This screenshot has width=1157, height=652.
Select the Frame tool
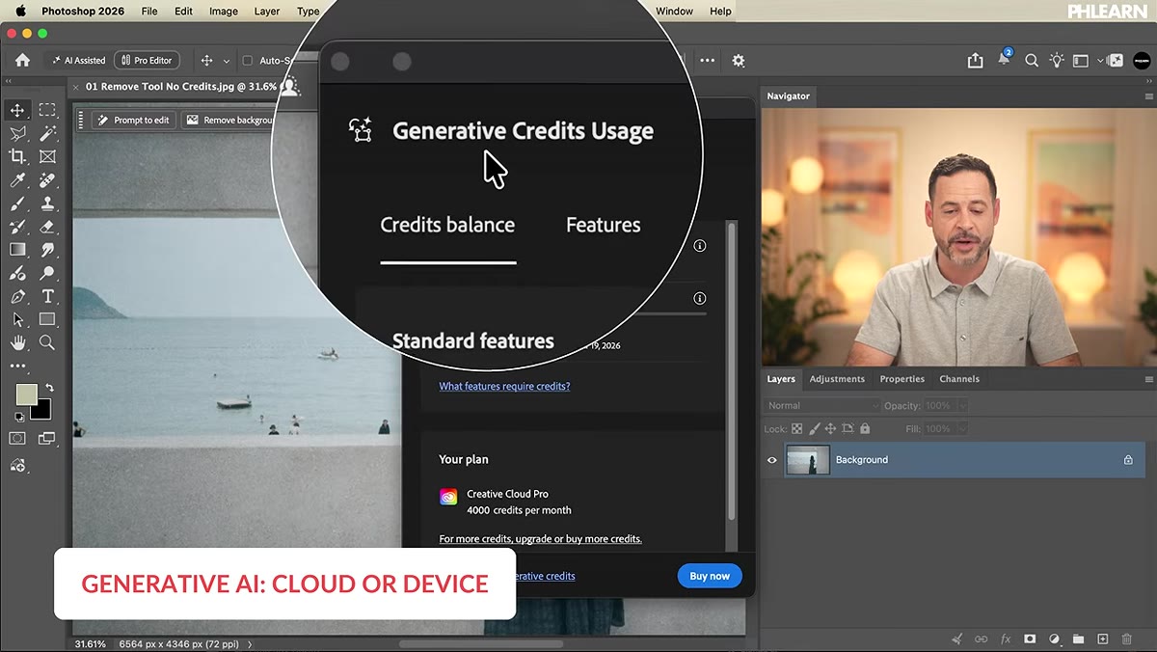(47, 156)
